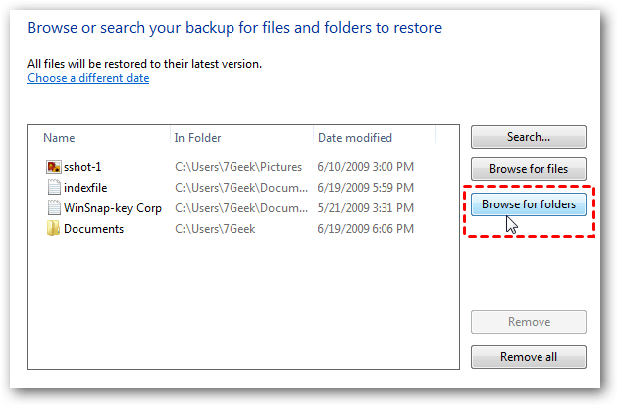
Task: Select the Documents folder name text
Action: tap(93, 229)
